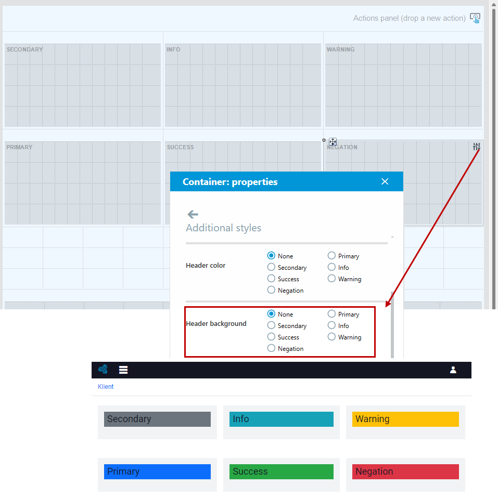Screen dimensions: 498x498
Task: Select Warning for Header color
Action: 331,279
